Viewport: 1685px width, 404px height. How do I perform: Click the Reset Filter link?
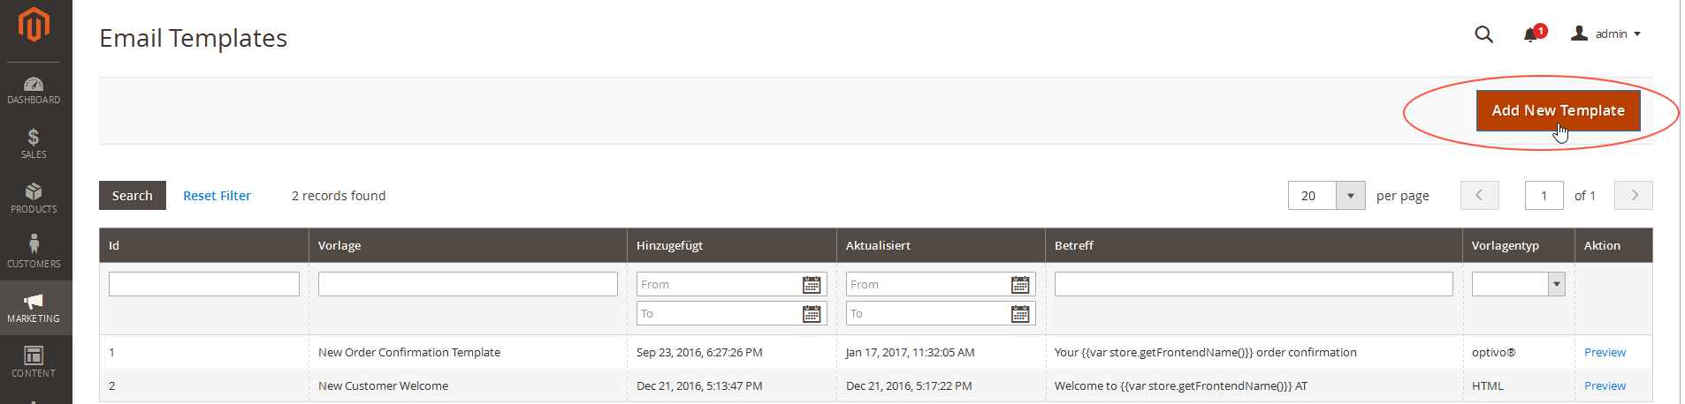(x=217, y=196)
